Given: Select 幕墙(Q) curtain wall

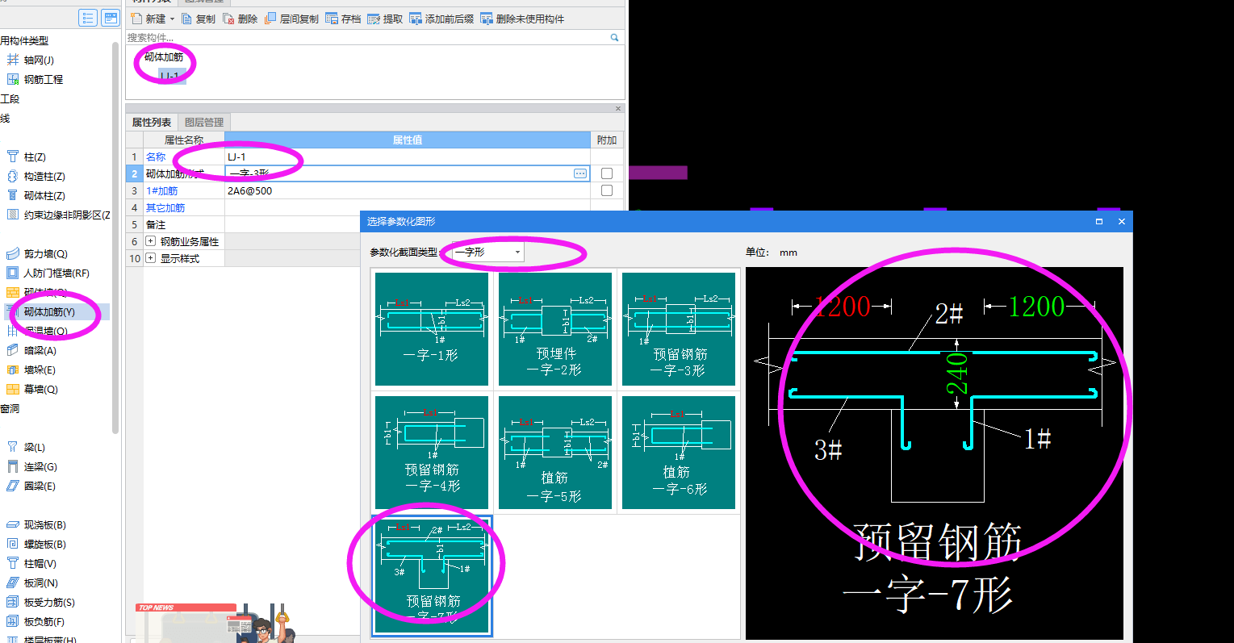Looking at the screenshot, I should pos(32,389).
